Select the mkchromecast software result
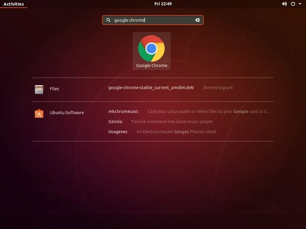 coord(123,111)
